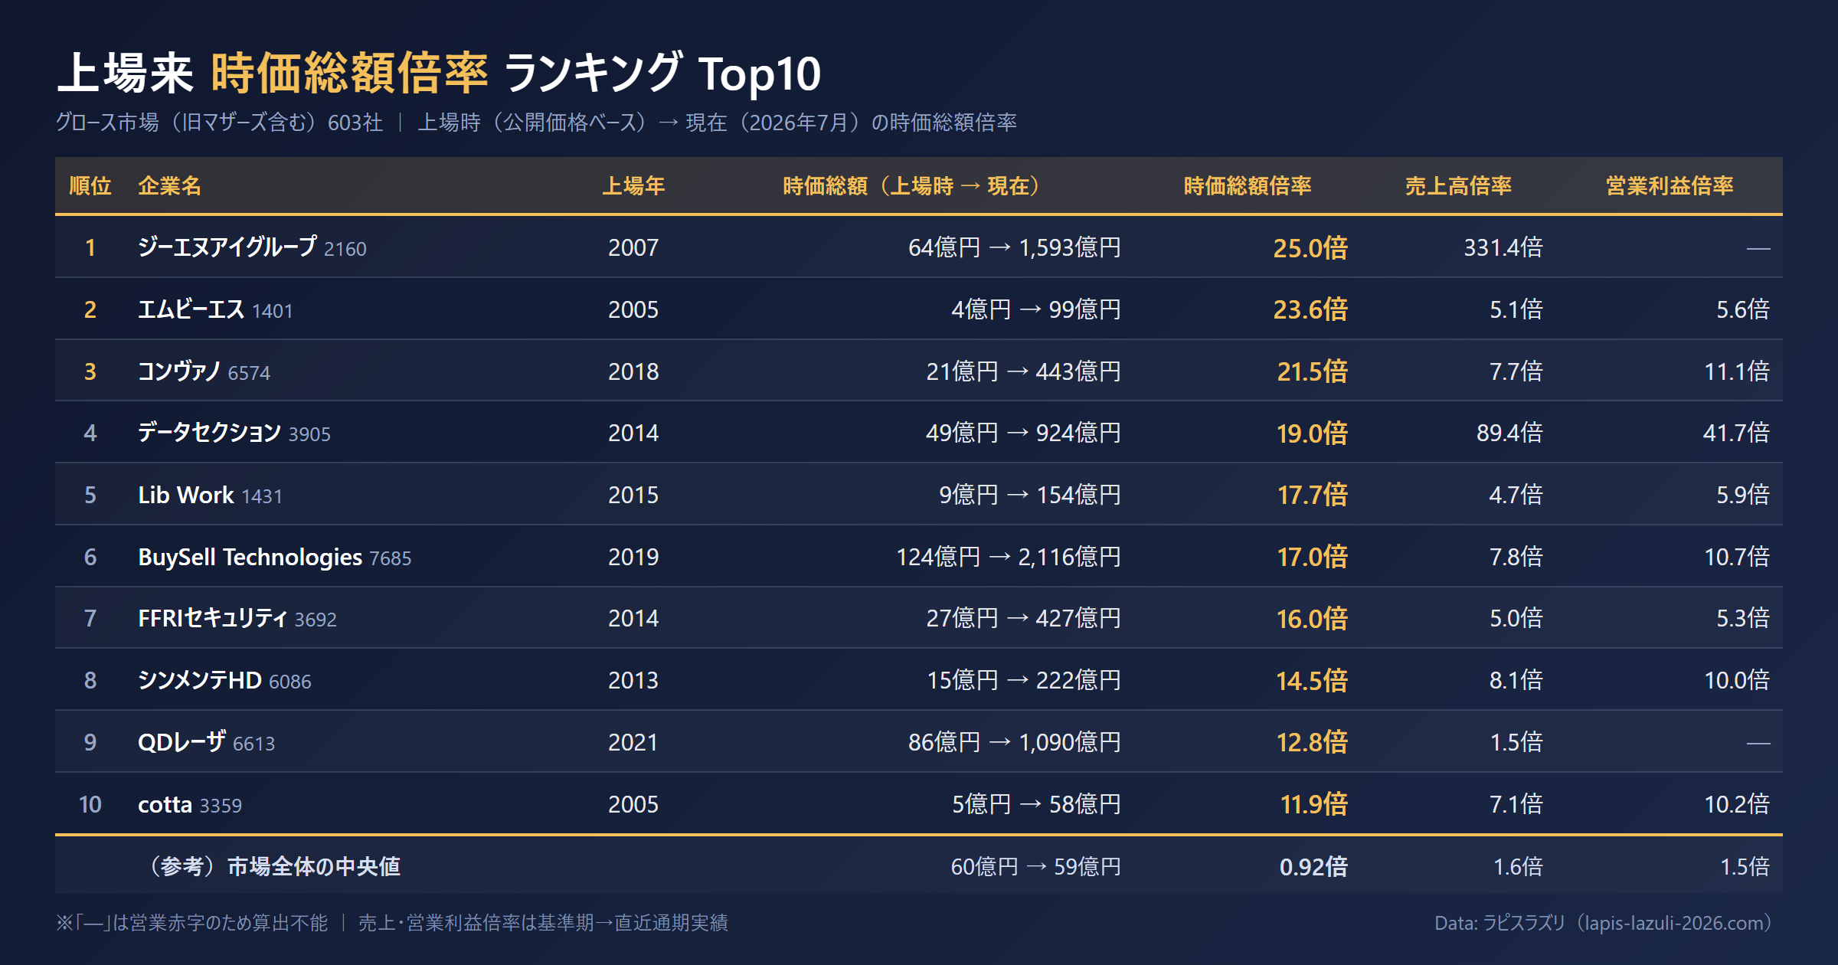Select company name QDレーザ 6613
The width and height of the screenshot is (1838, 965).
(206, 742)
